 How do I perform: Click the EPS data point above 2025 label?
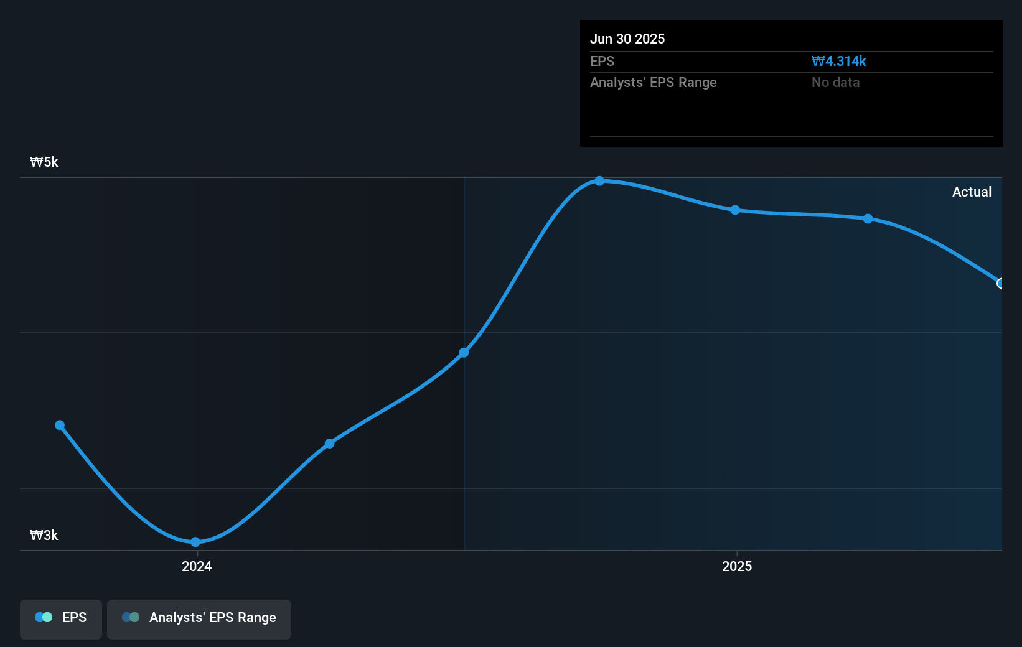(735, 211)
